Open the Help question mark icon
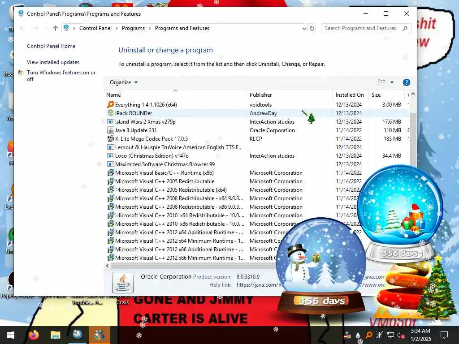This screenshot has height=344, width=459. click(406, 82)
